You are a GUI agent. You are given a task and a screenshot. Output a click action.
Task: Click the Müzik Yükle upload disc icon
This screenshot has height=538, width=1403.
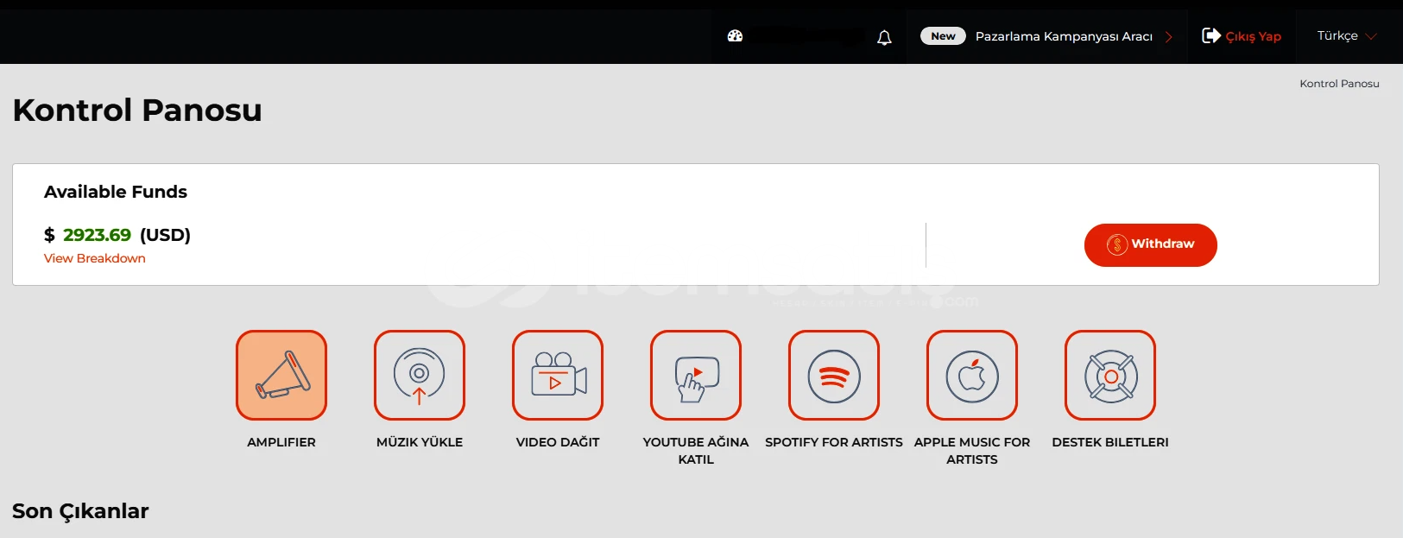(420, 376)
